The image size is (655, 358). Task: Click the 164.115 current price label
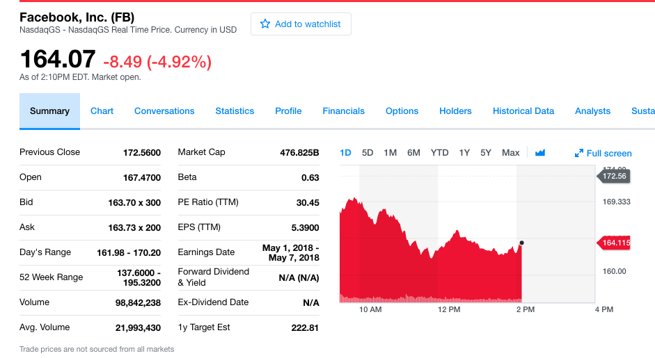615,243
